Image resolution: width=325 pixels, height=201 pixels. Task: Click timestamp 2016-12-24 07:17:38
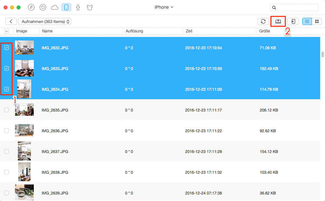click(x=203, y=193)
